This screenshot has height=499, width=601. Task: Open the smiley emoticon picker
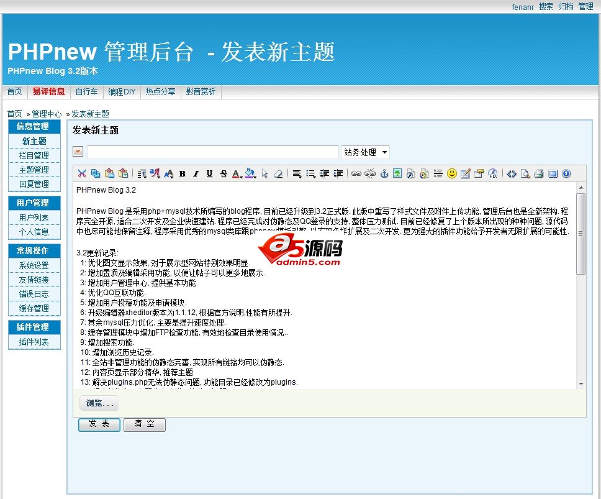click(x=452, y=174)
